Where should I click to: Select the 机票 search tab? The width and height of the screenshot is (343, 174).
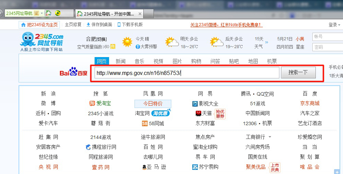tap(272, 61)
